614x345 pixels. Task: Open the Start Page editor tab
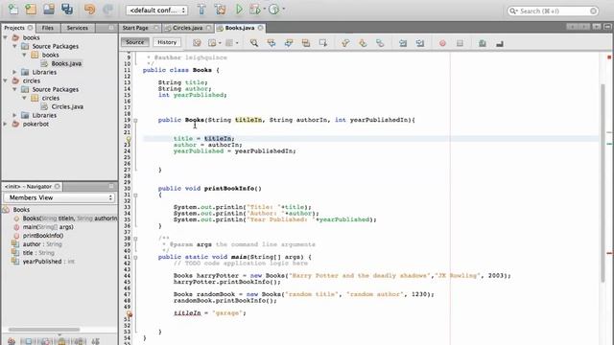click(x=135, y=28)
